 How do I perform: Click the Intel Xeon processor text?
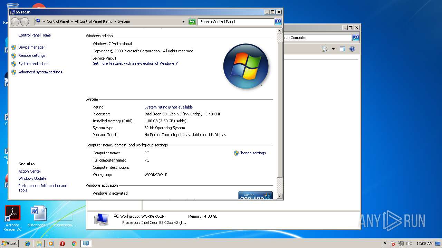(x=182, y=114)
